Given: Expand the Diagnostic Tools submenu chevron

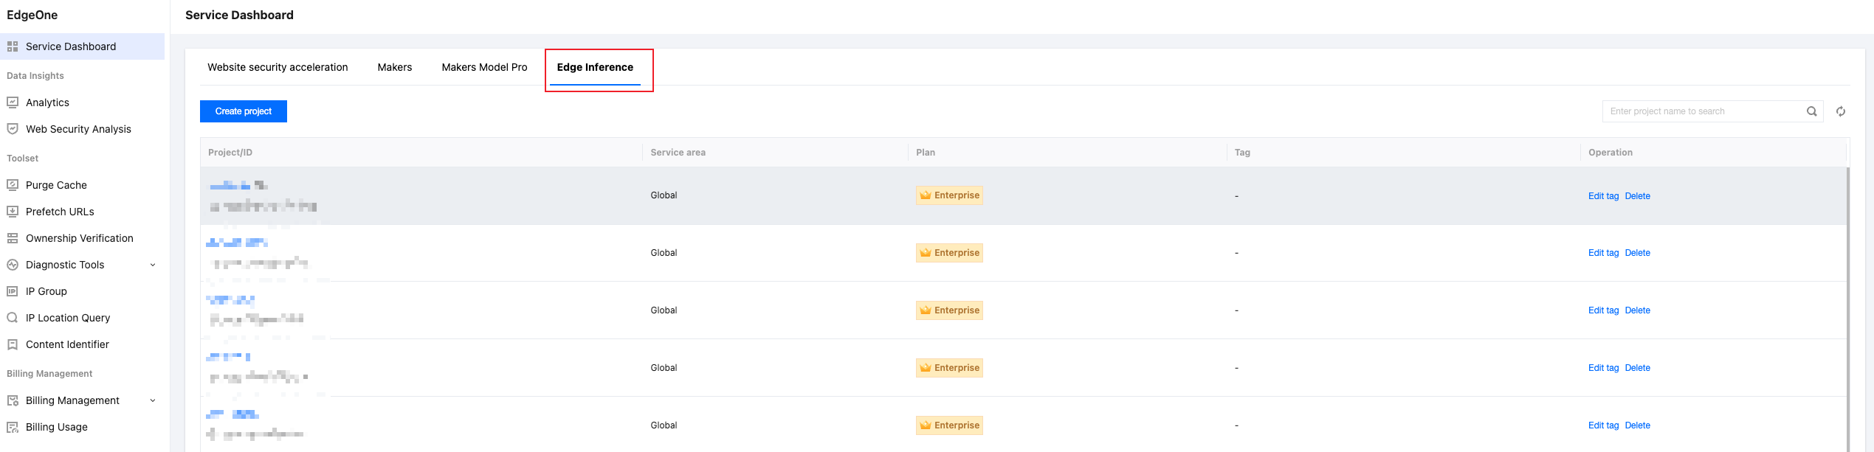Looking at the screenshot, I should pyautogui.click(x=153, y=265).
